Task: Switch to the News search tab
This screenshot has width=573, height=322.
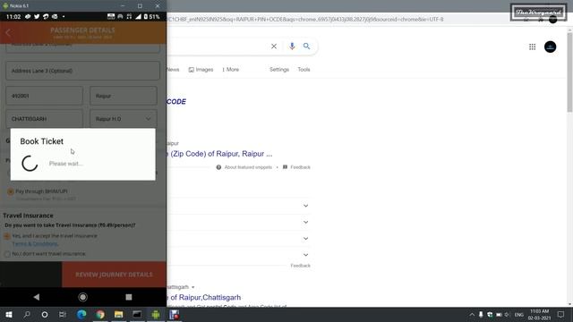Action: (173, 70)
